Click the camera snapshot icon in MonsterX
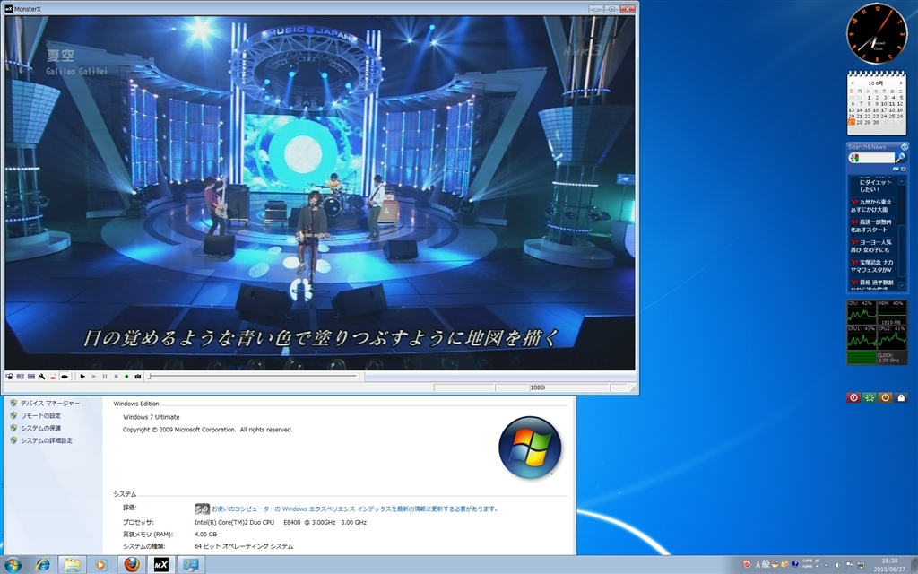Image resolution: width=918 pixels, height=574 pixels. tap(137, 376)
